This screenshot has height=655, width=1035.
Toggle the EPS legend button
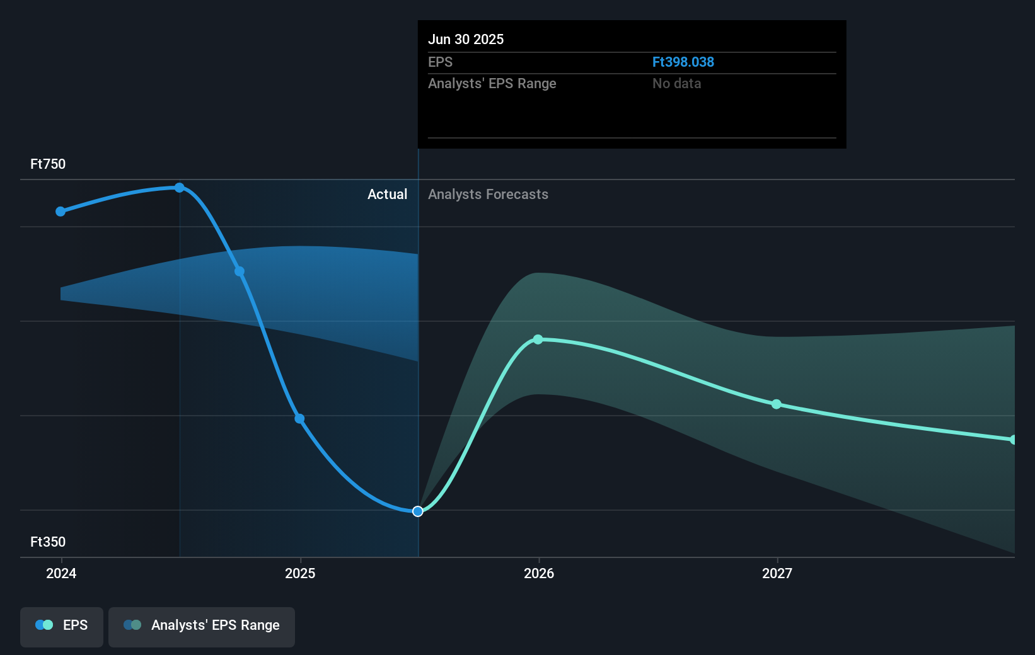pyautogui.click(x=62, y=627)
